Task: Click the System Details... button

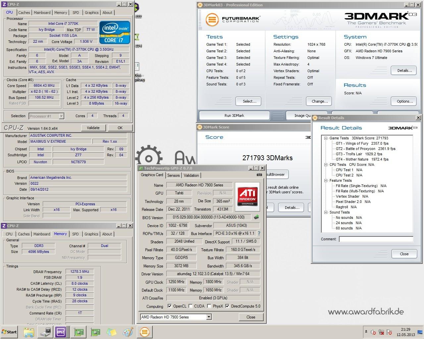Action: pos(404,71)
